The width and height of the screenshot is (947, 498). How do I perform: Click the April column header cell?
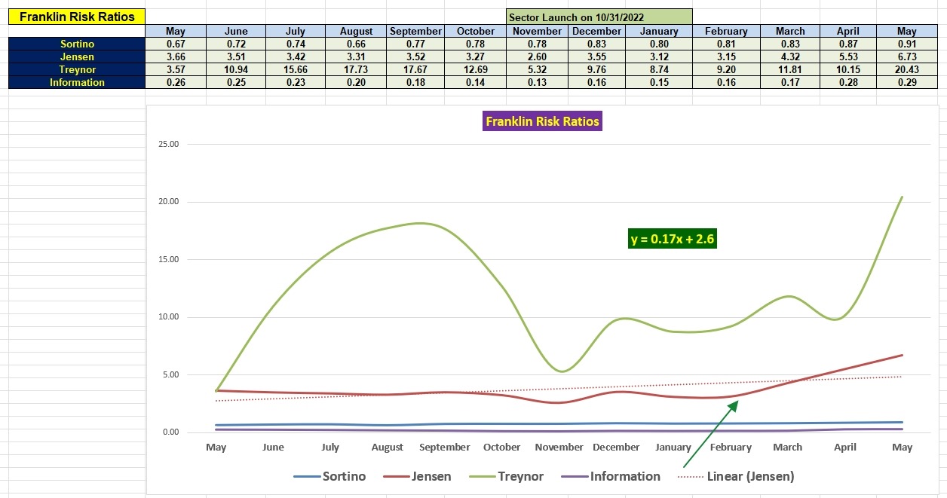coord(848,31)
